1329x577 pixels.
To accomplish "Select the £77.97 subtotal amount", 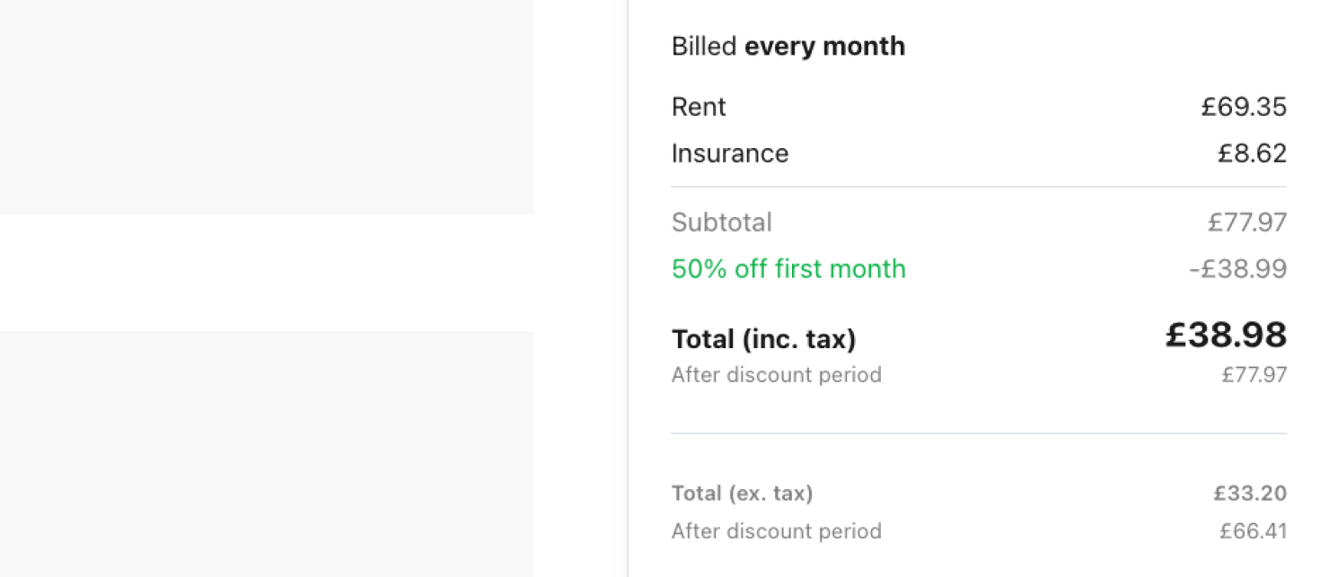I will (1247, 222).
